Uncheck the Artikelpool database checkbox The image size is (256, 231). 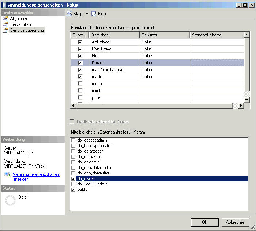click(80, 42)
